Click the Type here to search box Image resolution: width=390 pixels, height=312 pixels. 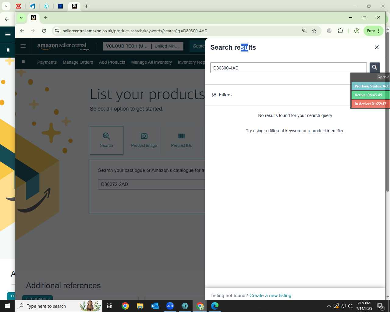(58, 306)
